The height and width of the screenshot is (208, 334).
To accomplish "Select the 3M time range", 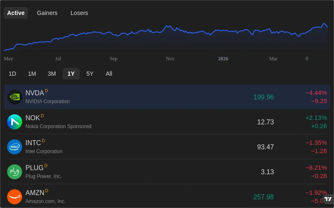I will [51, 74].
